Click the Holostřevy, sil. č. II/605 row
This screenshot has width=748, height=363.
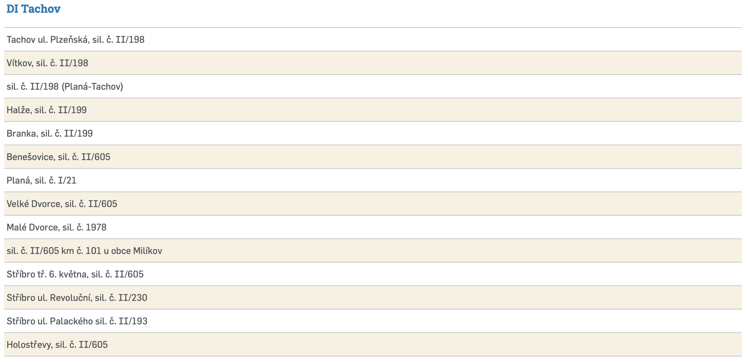tap(57, 345)
